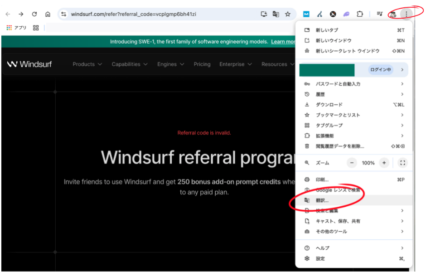View site information icon in address bar
Image resolution: width=426 pixels, height=272 pixels.
point(64,14)
